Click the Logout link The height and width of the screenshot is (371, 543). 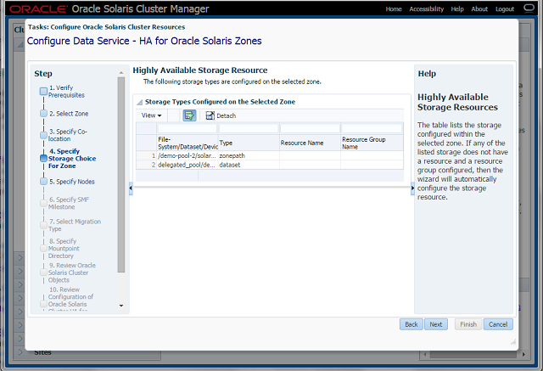(505, 8)
